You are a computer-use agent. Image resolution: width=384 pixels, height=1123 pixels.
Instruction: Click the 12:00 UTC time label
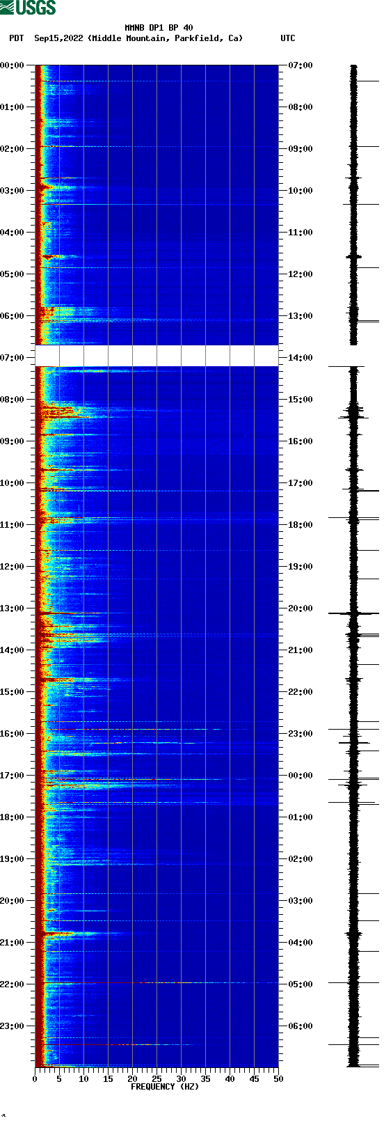click(301, 274)
